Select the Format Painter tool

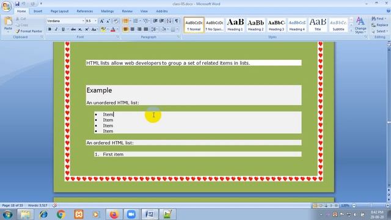[x=29, y=31]
